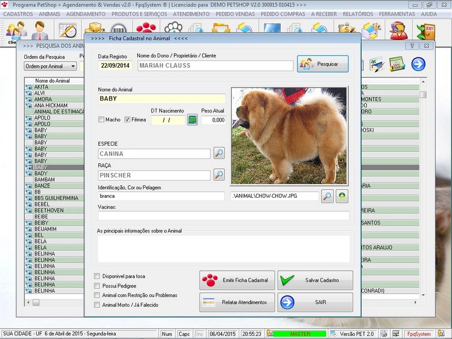Click the Pesquisar owner button
The width and height of the screenshot is (452, 339).
(323, 64)
